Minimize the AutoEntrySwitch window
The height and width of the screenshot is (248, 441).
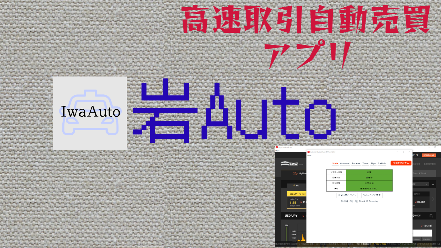click(x=398, y=152)
